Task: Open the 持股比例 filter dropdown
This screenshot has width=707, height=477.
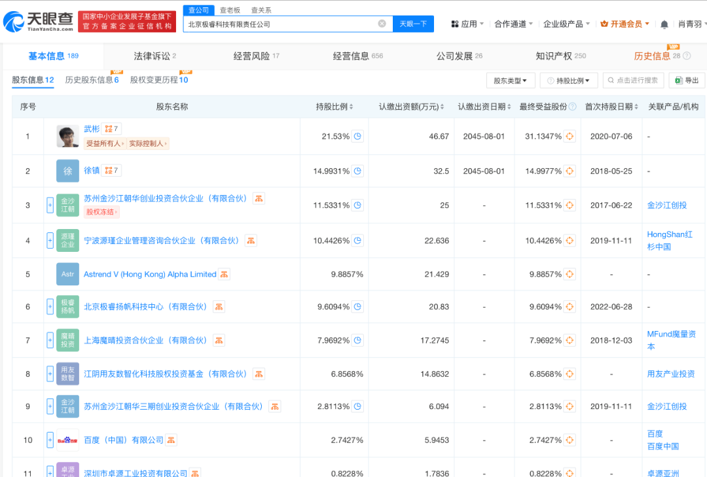Action: 569,80
